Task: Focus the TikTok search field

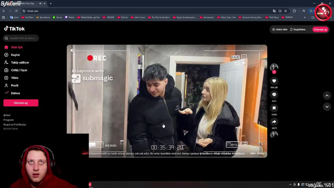Action: point(21,38)
